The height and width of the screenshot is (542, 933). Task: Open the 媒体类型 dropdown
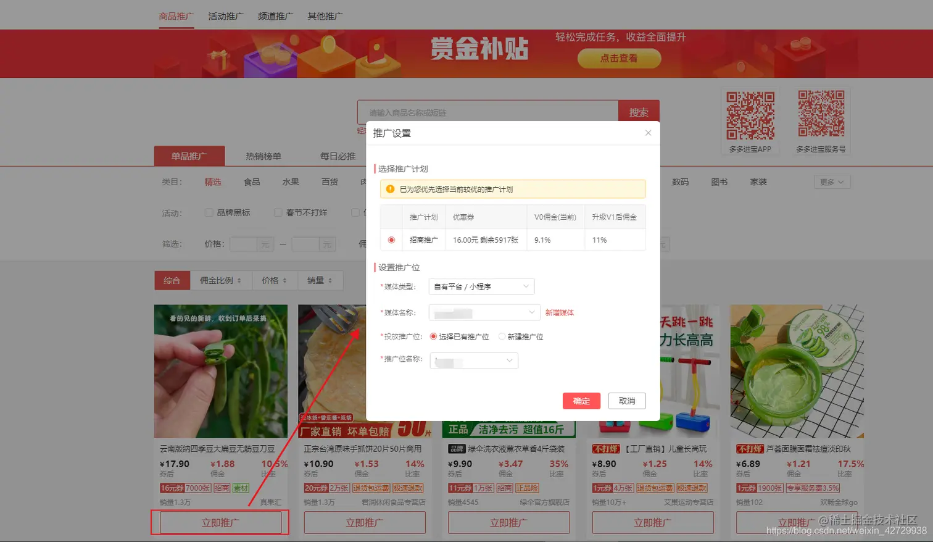(x=481, y=286)
